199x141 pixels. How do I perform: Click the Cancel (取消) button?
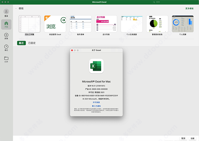tap(183, 138)
